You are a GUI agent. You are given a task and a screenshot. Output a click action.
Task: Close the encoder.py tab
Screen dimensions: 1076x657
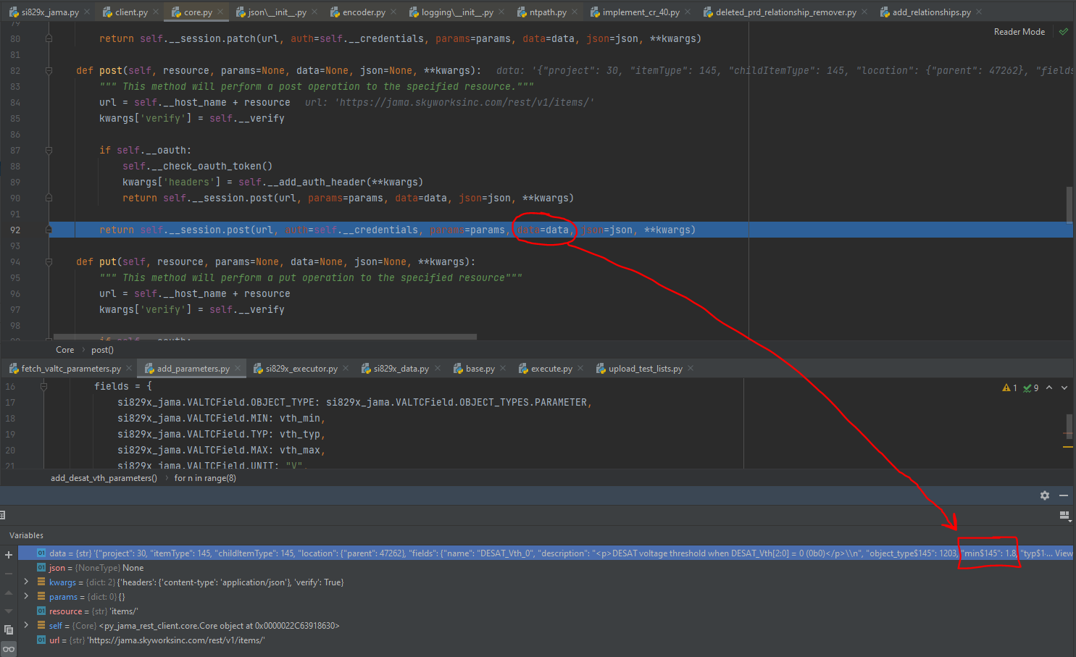(x=393, y=12)
